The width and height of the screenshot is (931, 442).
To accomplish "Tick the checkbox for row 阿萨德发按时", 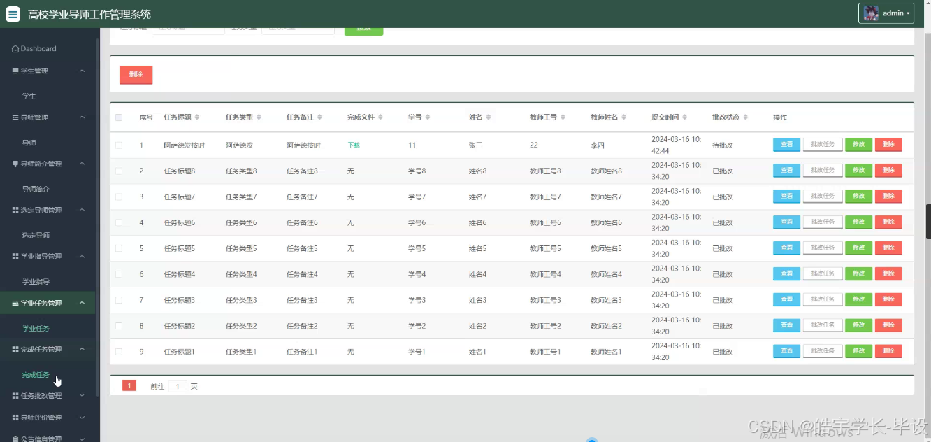I will tap(119, 145).
